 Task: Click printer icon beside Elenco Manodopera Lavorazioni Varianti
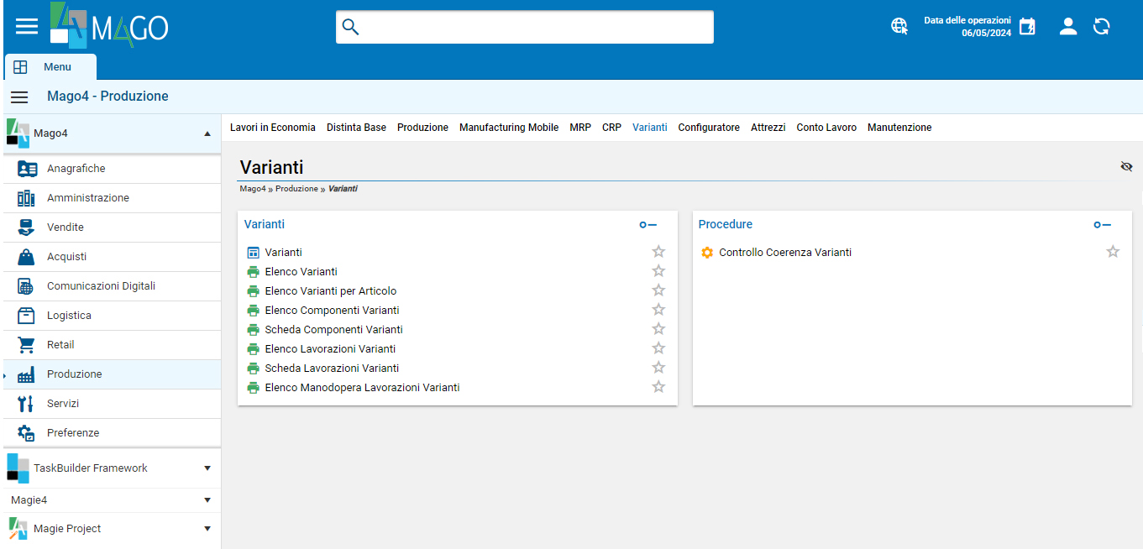coord(253,388)
